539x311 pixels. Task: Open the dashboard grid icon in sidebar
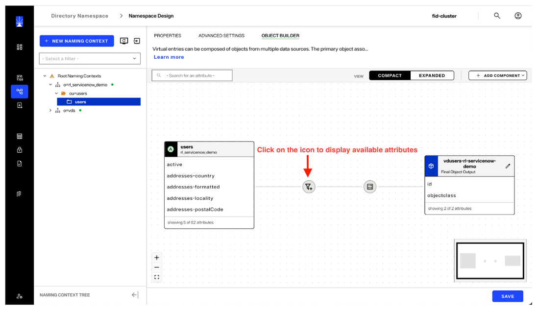20,47
